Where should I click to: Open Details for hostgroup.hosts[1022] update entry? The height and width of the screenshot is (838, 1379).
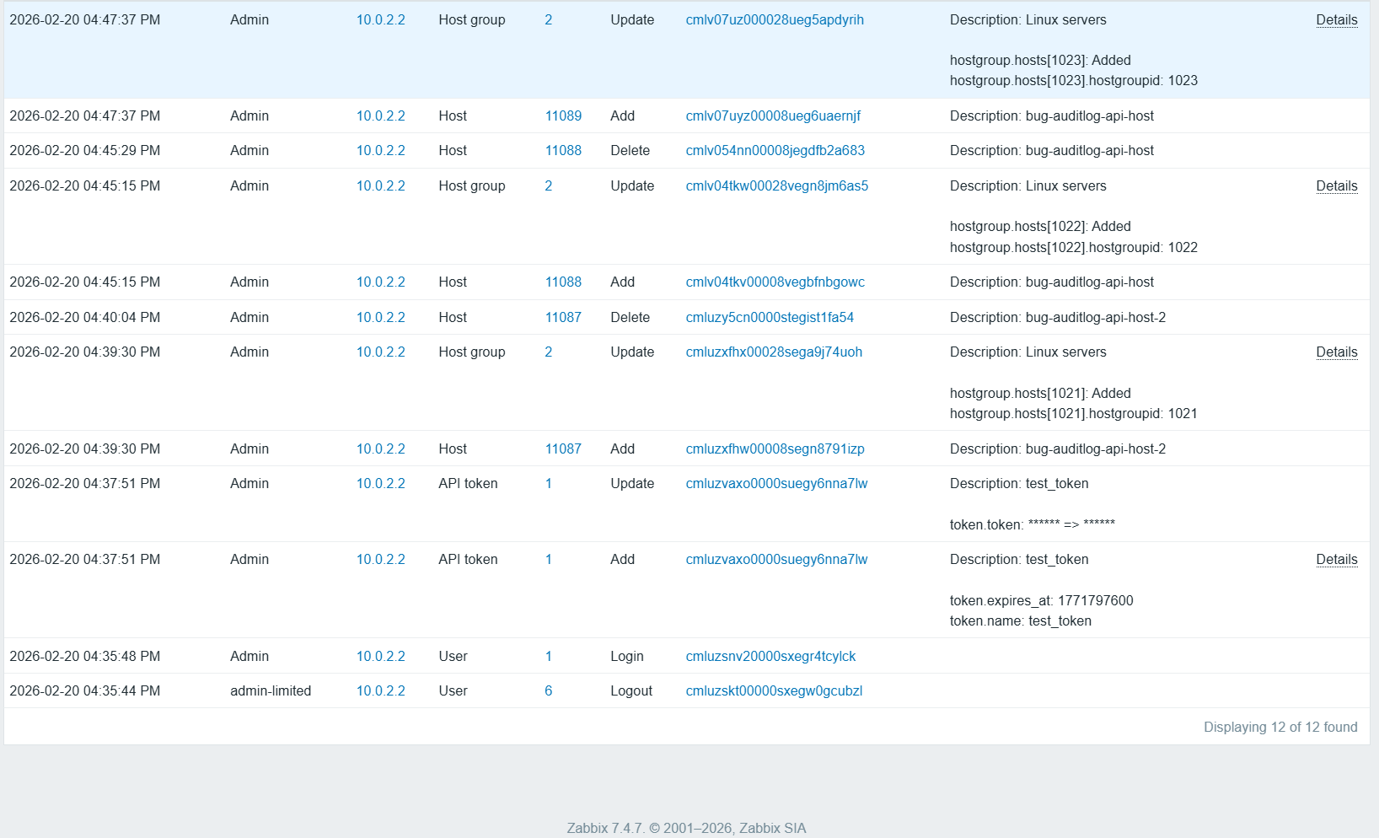point(1336,186)
